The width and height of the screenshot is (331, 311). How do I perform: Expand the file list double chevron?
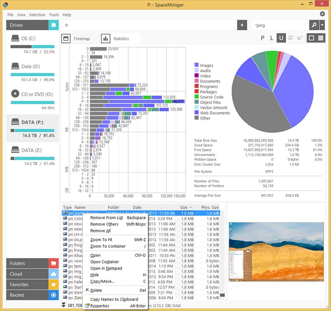coord(64,305)
